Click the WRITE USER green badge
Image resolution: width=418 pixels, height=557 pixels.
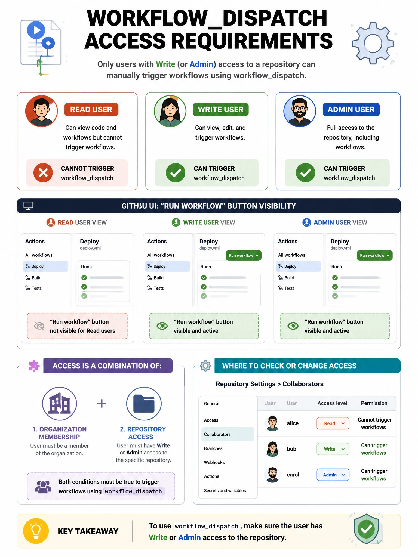[x=221, y=109]
